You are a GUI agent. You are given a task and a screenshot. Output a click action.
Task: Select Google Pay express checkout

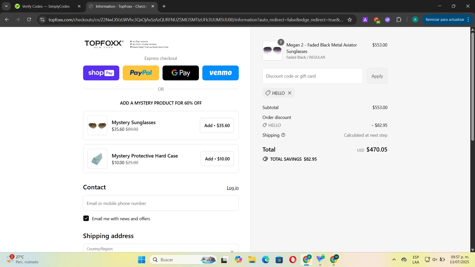tap(180, 73)
